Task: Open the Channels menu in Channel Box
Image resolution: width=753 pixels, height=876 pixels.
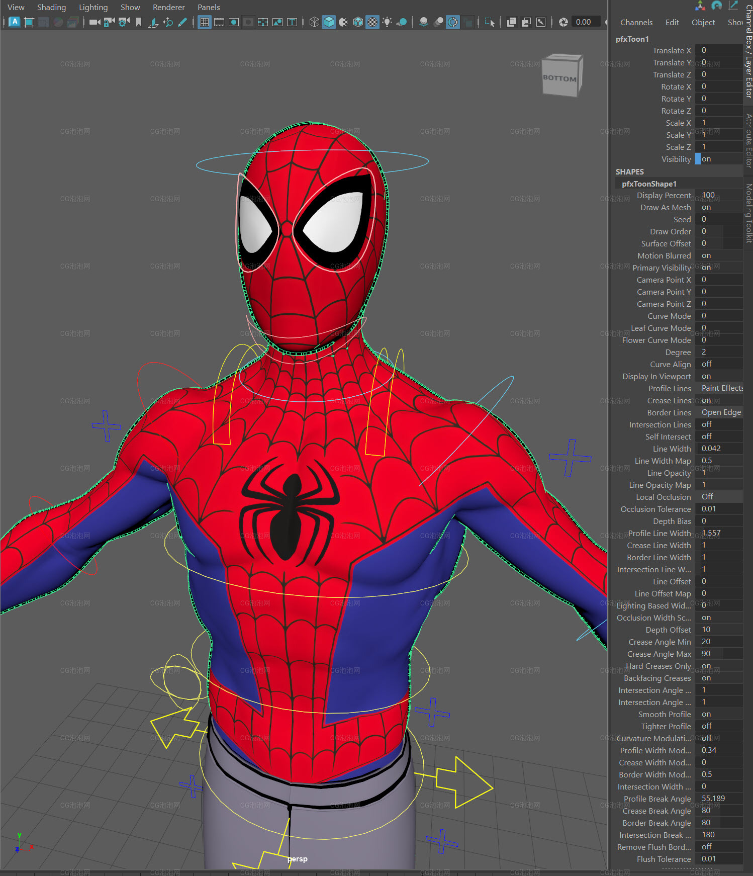Action: [x=636, y=22]
